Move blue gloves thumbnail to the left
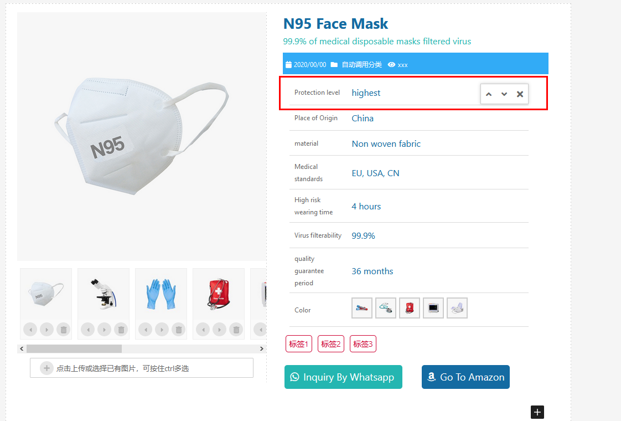This screenshot has height=421, width=621. point(146,330)
